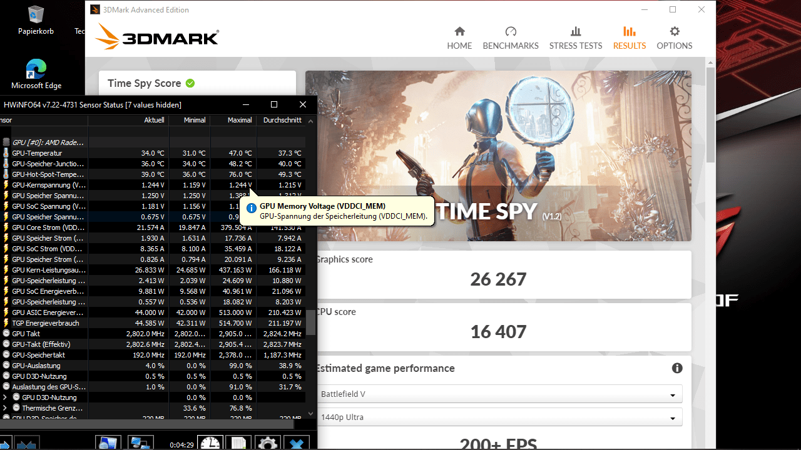
Task: Click the HWiNFO network computers icon
Action: pos(142,443)
